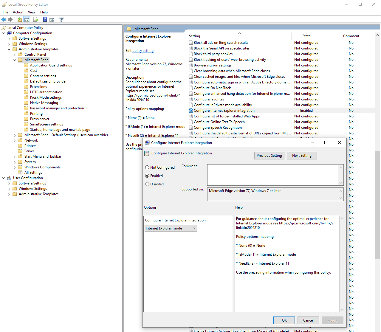Click the Local Computer Policy root icon
The height and width of the screenshot is (332, 381).
(4, 28)
